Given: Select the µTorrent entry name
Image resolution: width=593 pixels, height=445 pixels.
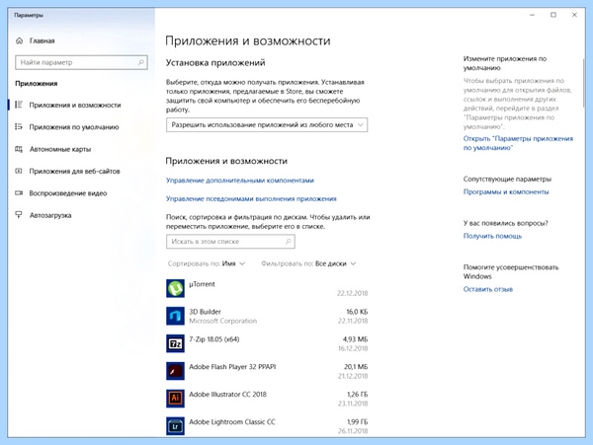Looking at the screenshot, I should pos(202,284).
